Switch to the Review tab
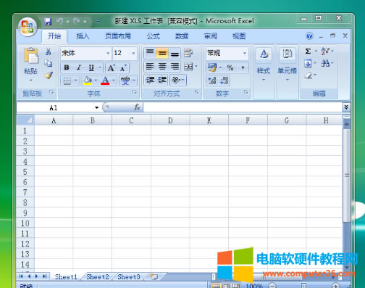The image size is (365, 288). tap(210, 36)
